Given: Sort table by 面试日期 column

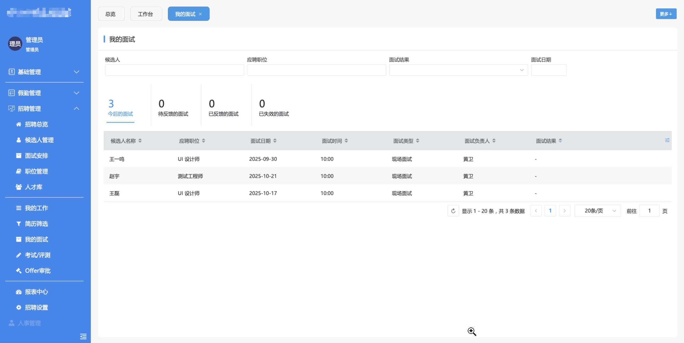Looking at the screenshot, I should [275, 141].
